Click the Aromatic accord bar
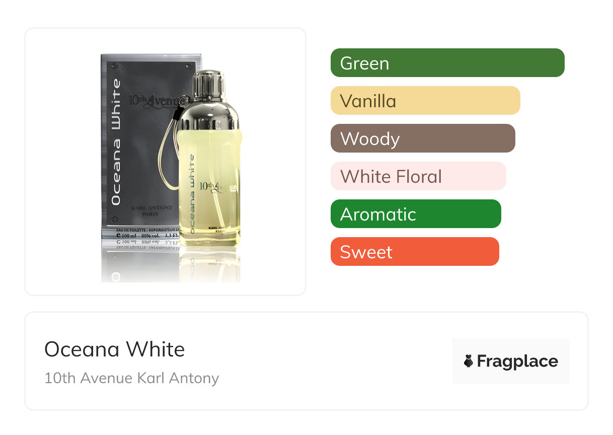 pyautogui.click(x=416, y=214)
